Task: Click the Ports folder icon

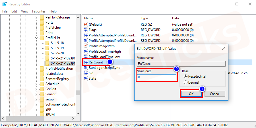Action: [x=42, y=22]
